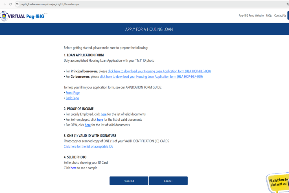289x193 pixels.
Task: Open site information icon in address bar
Action: 17,4
